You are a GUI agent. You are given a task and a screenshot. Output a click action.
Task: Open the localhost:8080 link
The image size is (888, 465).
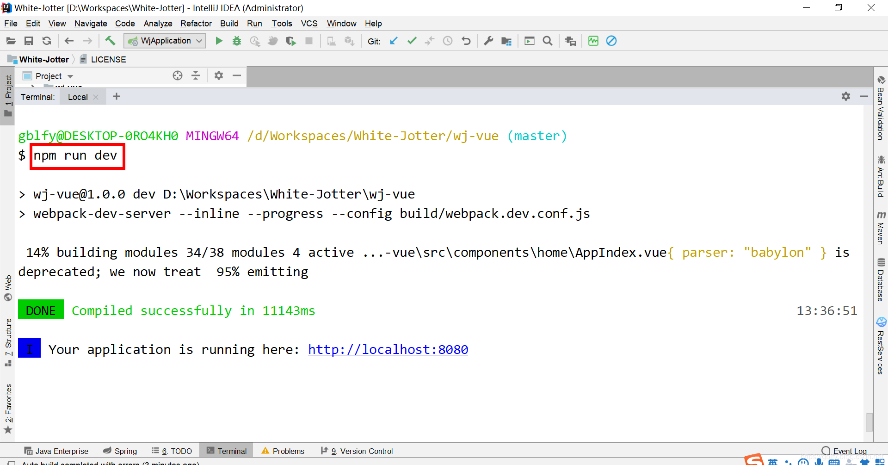click(x=388, y=350)
